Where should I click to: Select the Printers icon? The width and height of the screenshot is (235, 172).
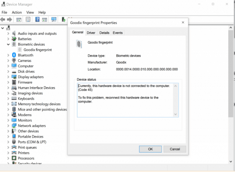click(x=14, y=153)
